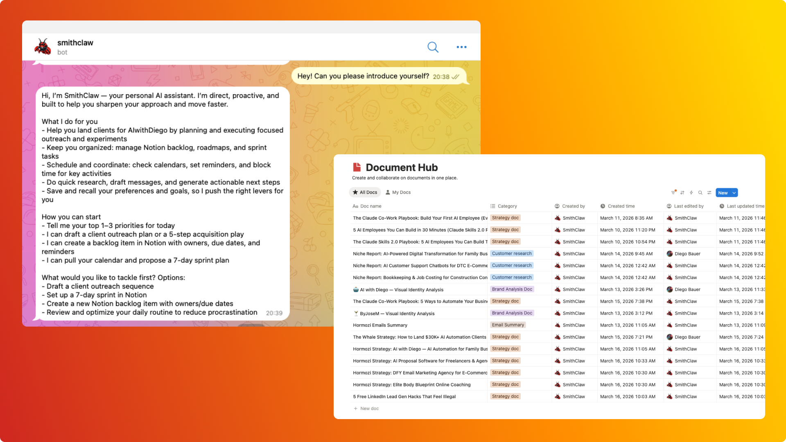Image resolution: width=786 pixels, height=442 pixels.
Task: Open the three-dot menu in chat header
Action: click(461, 47)
